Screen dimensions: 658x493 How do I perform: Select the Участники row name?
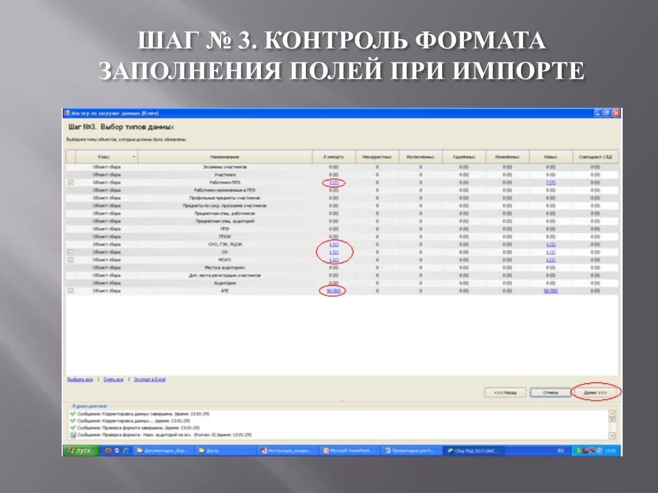225,175
